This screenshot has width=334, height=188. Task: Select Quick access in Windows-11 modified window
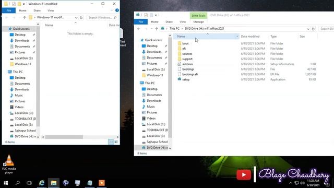[21, 29]
